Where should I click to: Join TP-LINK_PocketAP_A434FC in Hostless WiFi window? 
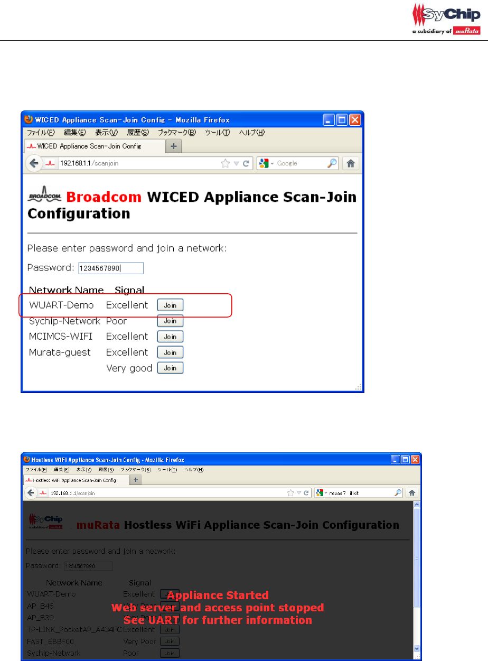170,629
